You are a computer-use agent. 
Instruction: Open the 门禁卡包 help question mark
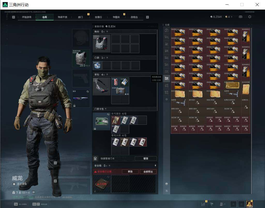pos(106,109)
